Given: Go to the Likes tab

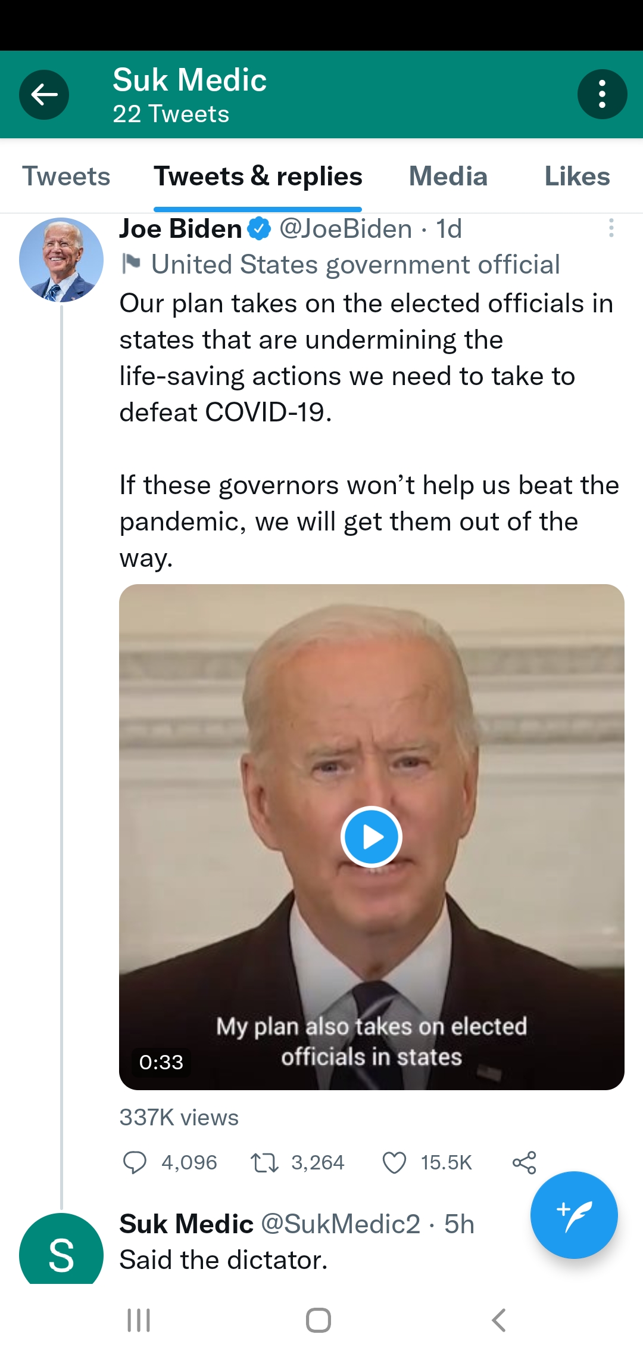Looking at the screenshot, I should pyautogui.click(x=577, y=176).
